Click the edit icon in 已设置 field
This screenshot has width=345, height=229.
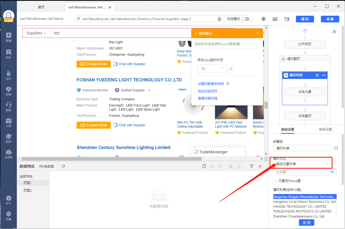pyautogui.click(x=332, y=172)
